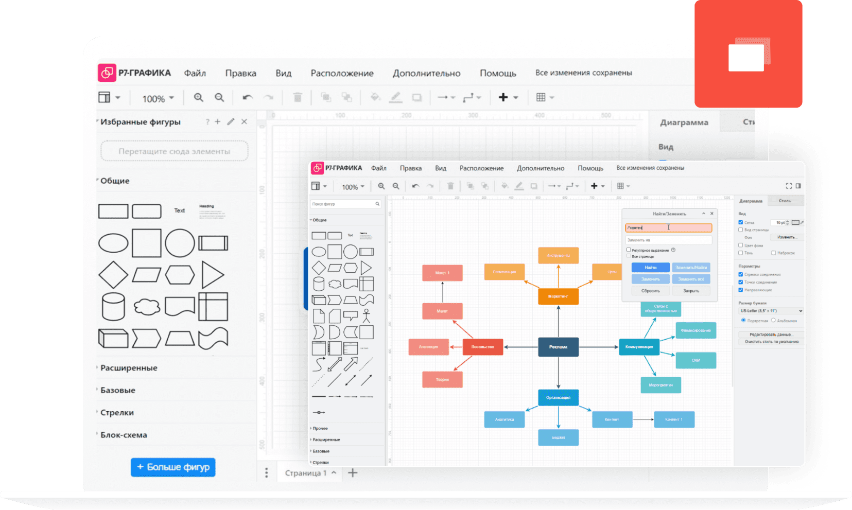
Task: Expand the Прочее shapes section
Action: (320, 428)
